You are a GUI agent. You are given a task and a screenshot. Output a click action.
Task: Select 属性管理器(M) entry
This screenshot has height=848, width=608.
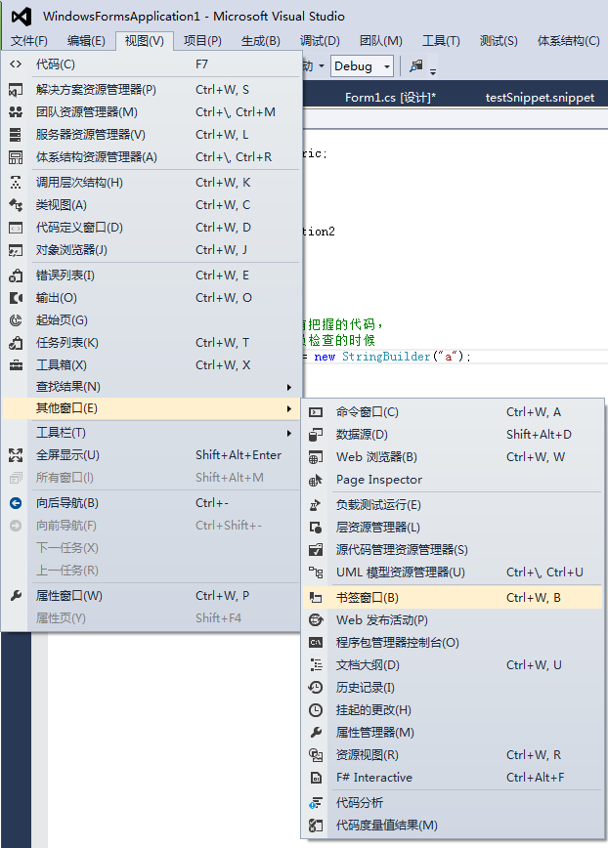click(x=453, y=733)
